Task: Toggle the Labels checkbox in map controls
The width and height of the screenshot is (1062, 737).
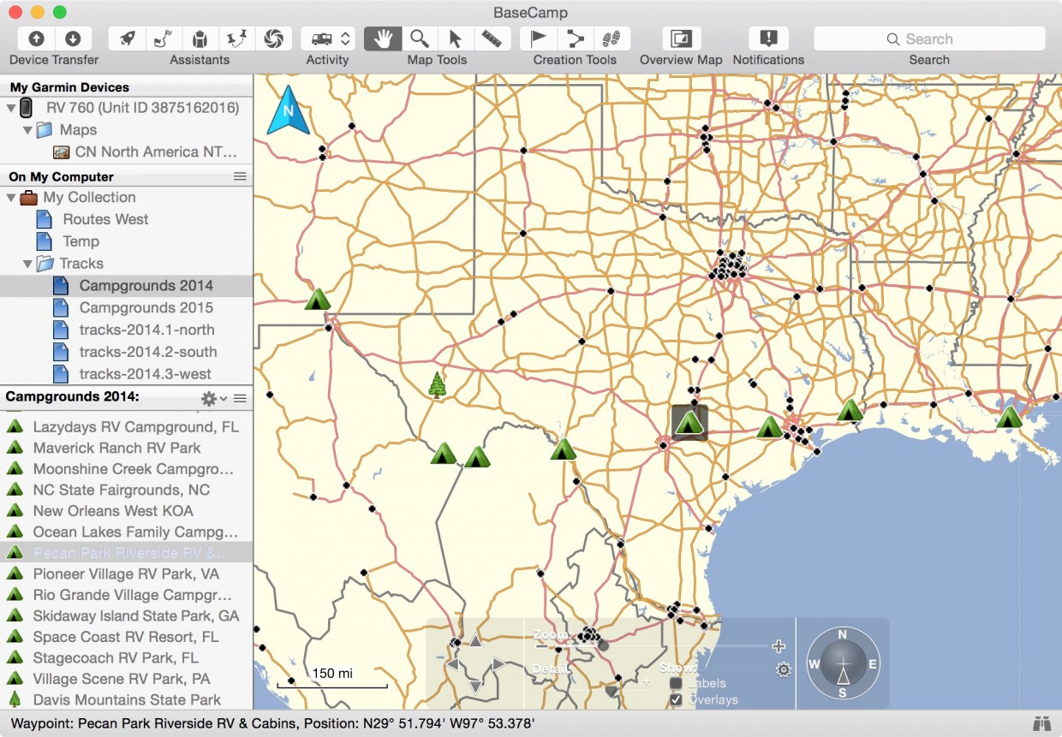Action: point(676,683)
